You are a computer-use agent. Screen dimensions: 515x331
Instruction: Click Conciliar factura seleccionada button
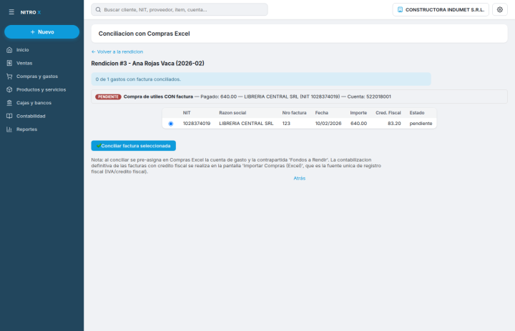[x=133, y=146]
